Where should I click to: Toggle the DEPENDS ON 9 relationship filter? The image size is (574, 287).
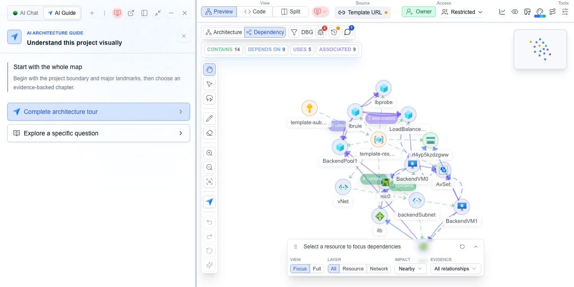(x=266, y=49)
